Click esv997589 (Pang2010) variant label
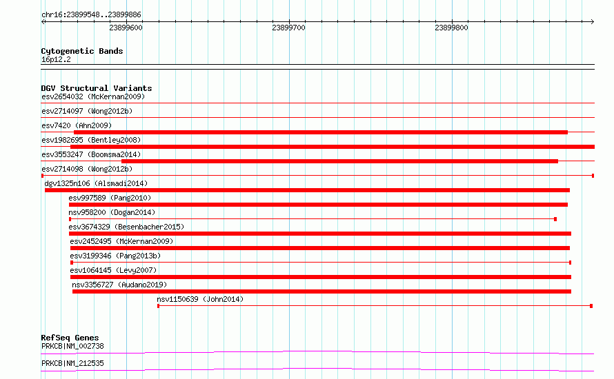 (110, 198)
